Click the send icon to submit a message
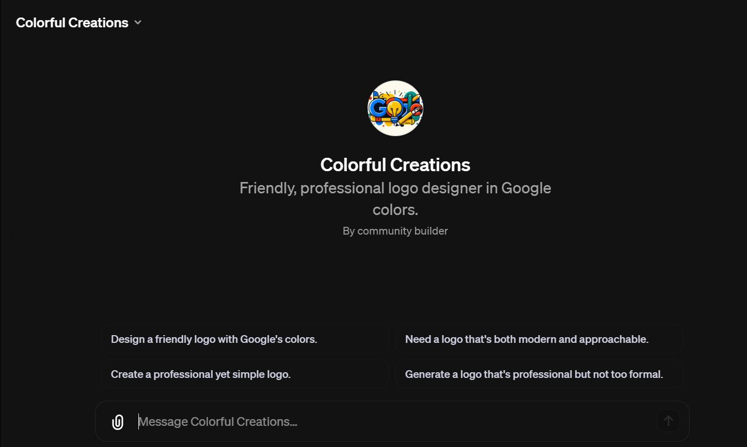The image size is (747, 447). pos(668,421)
